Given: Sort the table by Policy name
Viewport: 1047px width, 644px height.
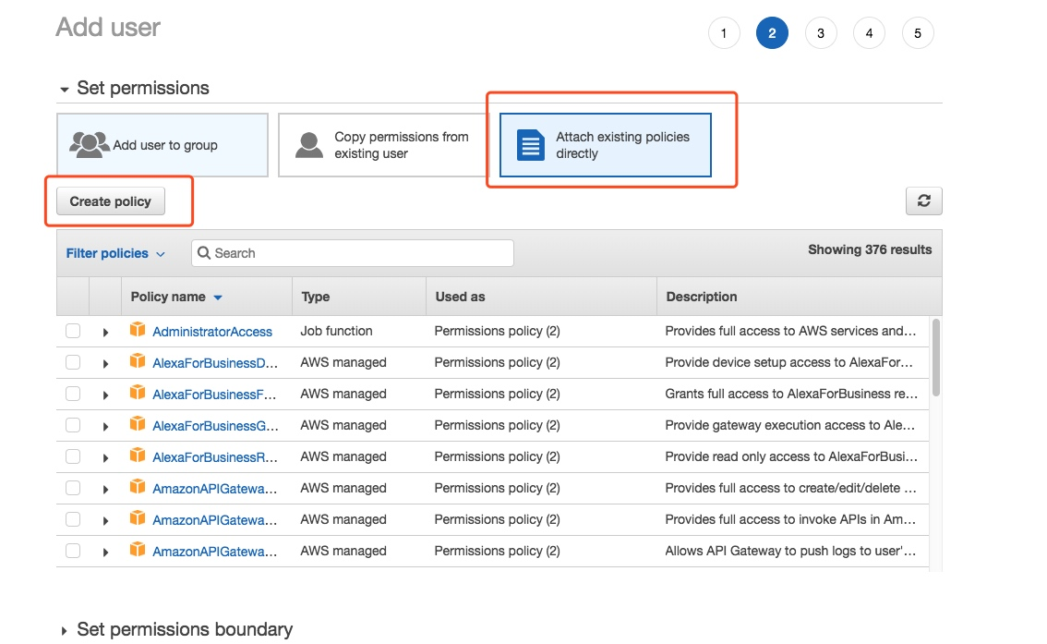Looking at the screenshot, I should (x=176, y=297).
